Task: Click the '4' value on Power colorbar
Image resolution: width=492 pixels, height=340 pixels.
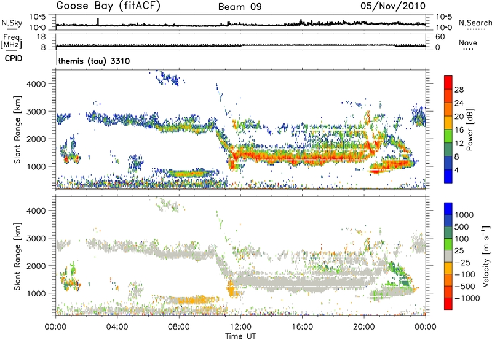Action: [x=456, y=171]
